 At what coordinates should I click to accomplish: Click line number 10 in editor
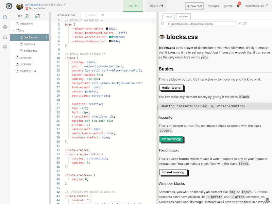[58, 58]
